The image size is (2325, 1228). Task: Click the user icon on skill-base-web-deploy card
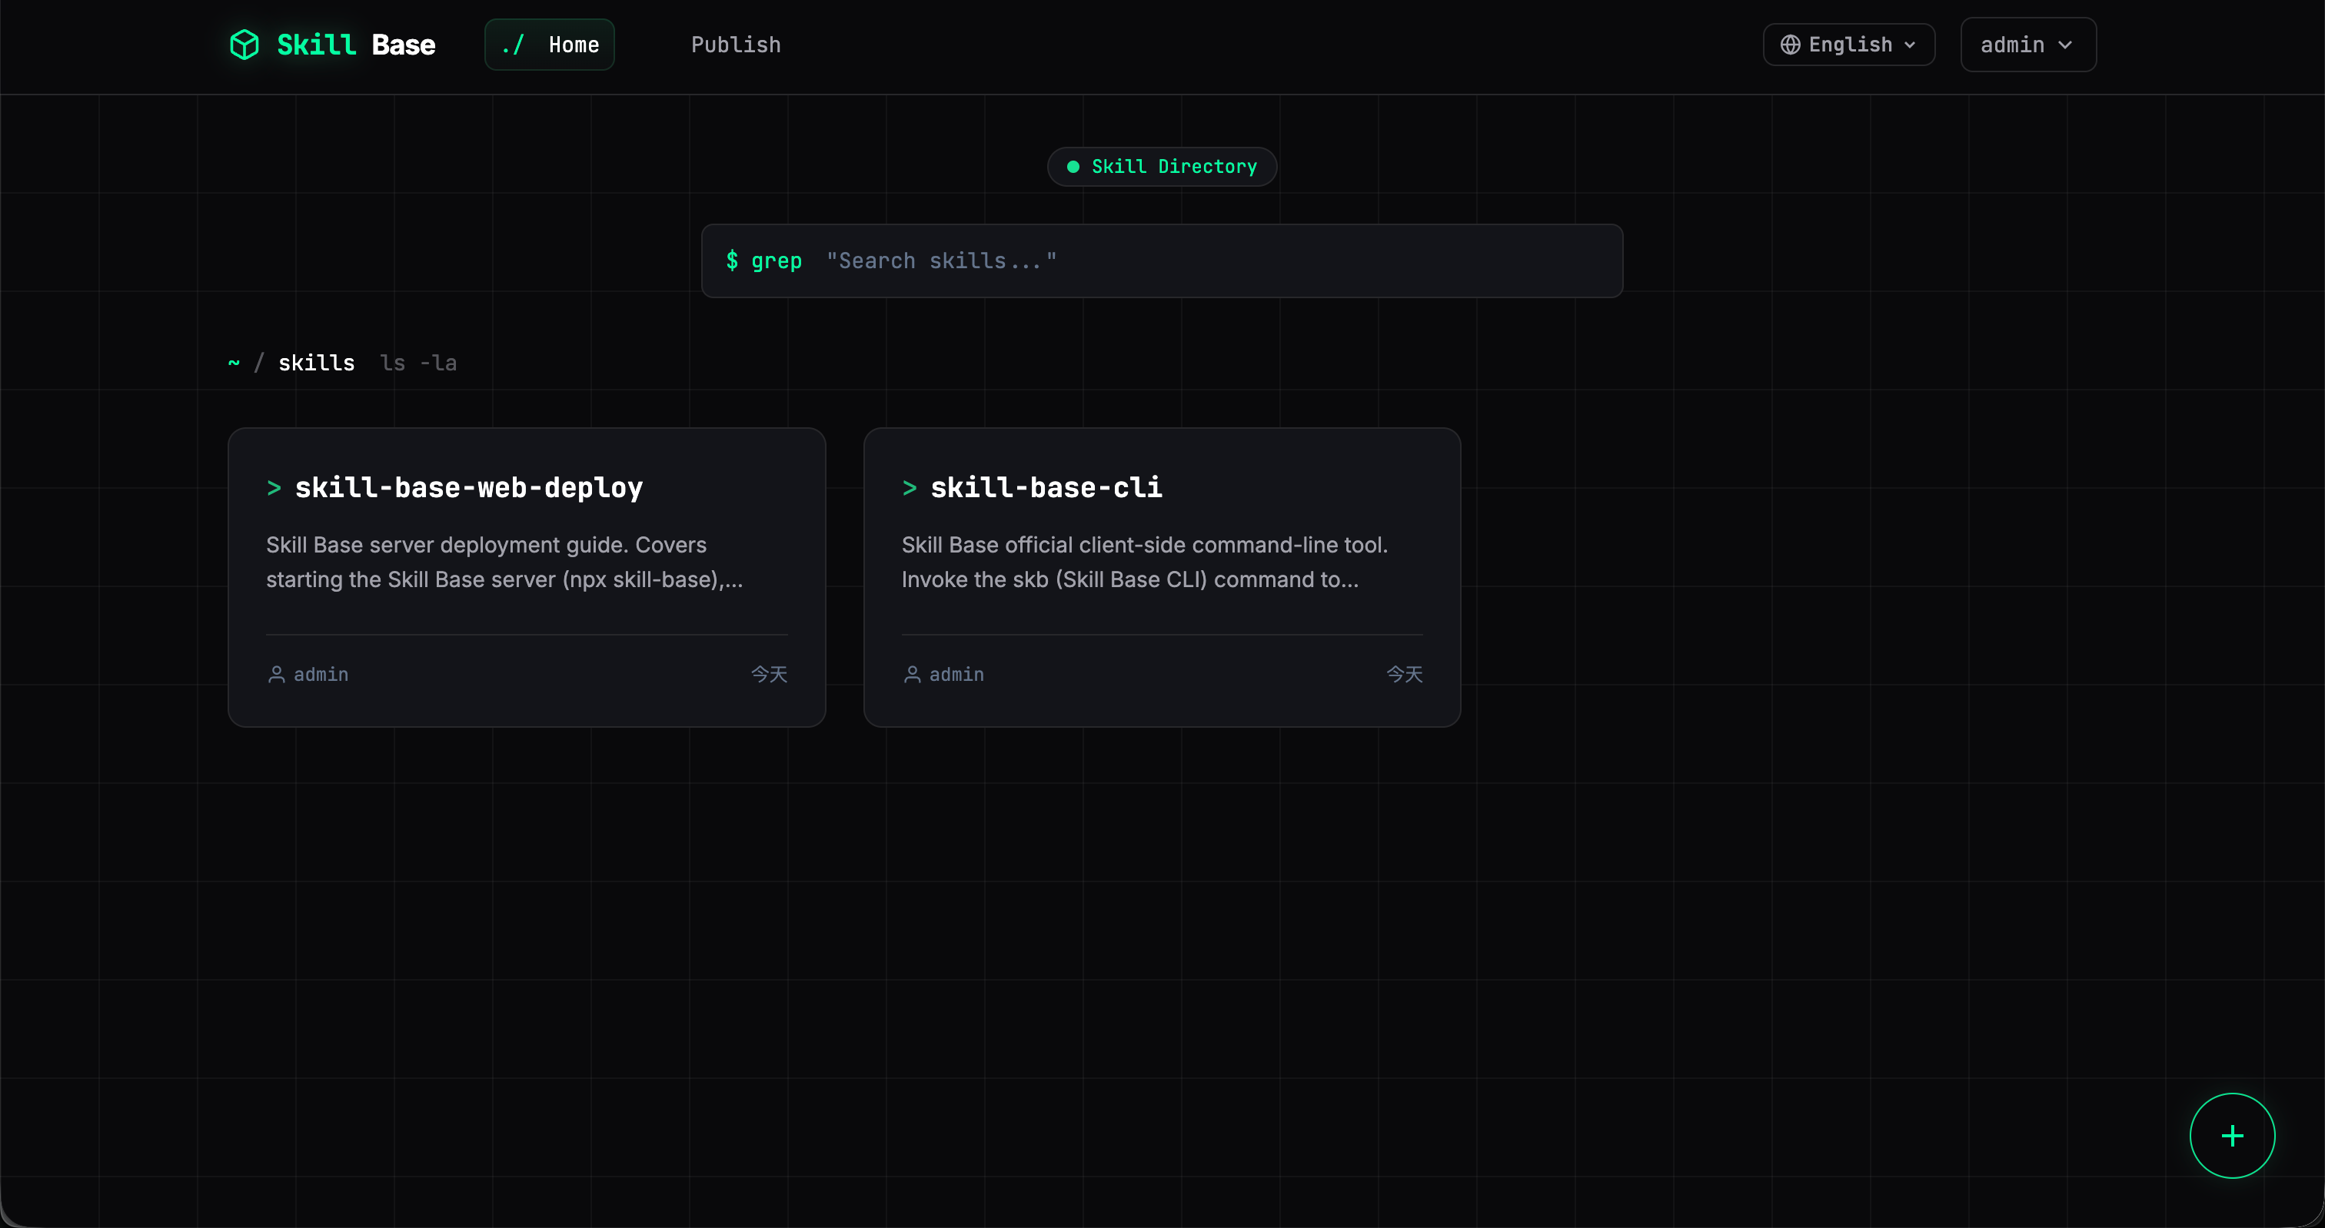276,674
